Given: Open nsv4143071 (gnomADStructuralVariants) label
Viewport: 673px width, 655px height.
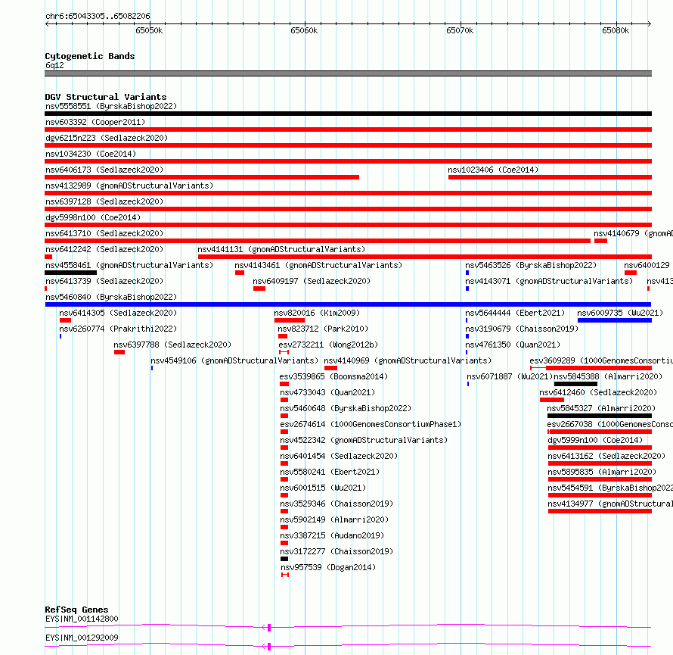Looking at the screenshot, I should [549, 281].
